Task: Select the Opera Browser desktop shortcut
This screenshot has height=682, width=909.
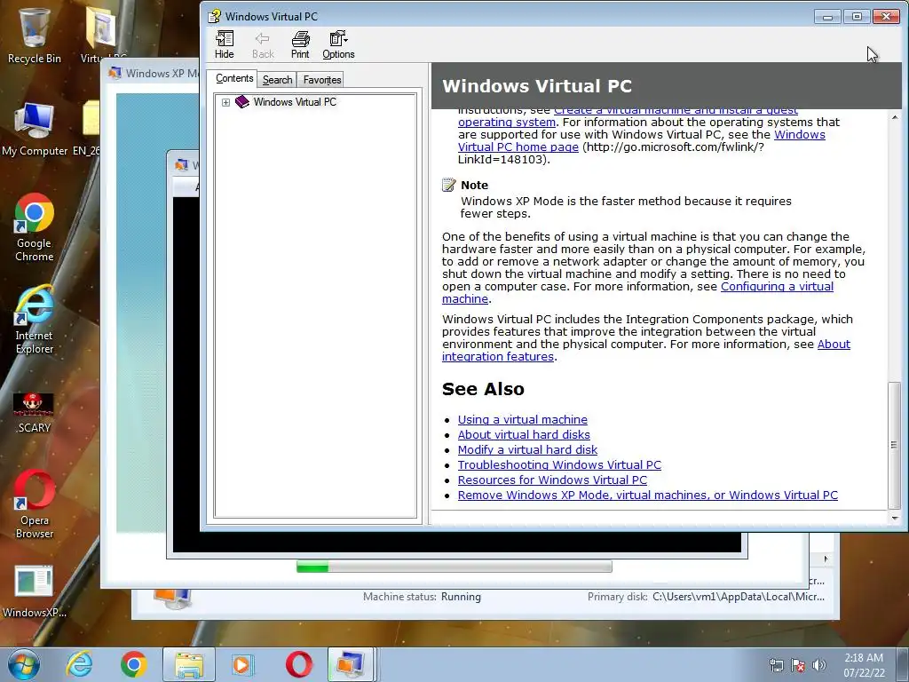Action: click(x=35, y=504)
